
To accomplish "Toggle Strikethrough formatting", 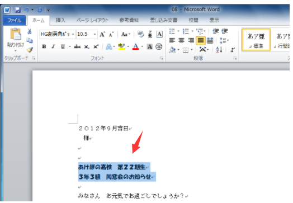I will click(77, 46).
